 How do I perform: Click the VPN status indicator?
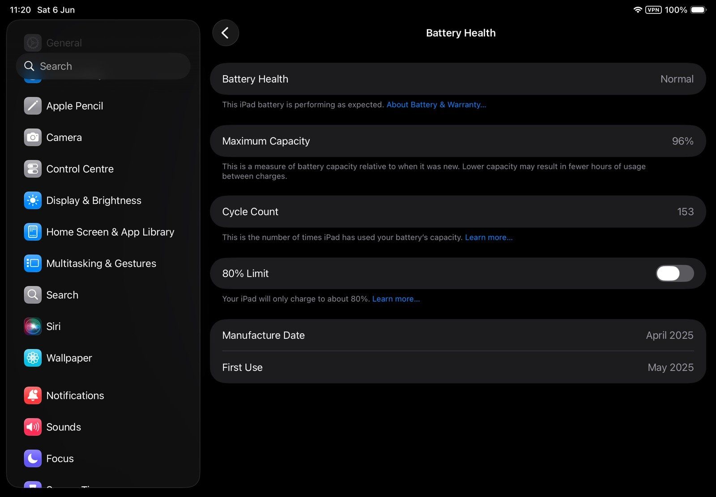pos(653,10)
